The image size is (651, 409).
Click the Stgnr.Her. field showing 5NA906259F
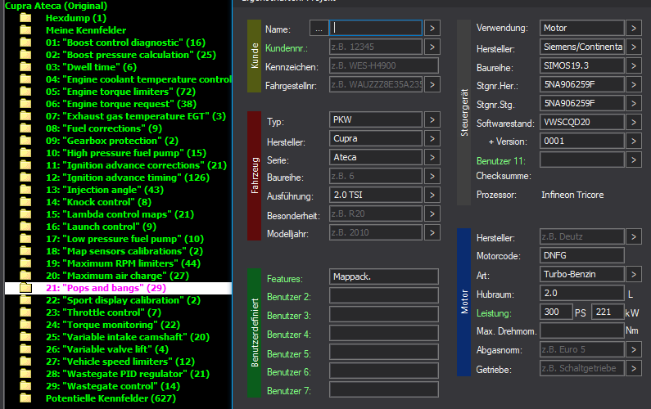tap(582, 84)
